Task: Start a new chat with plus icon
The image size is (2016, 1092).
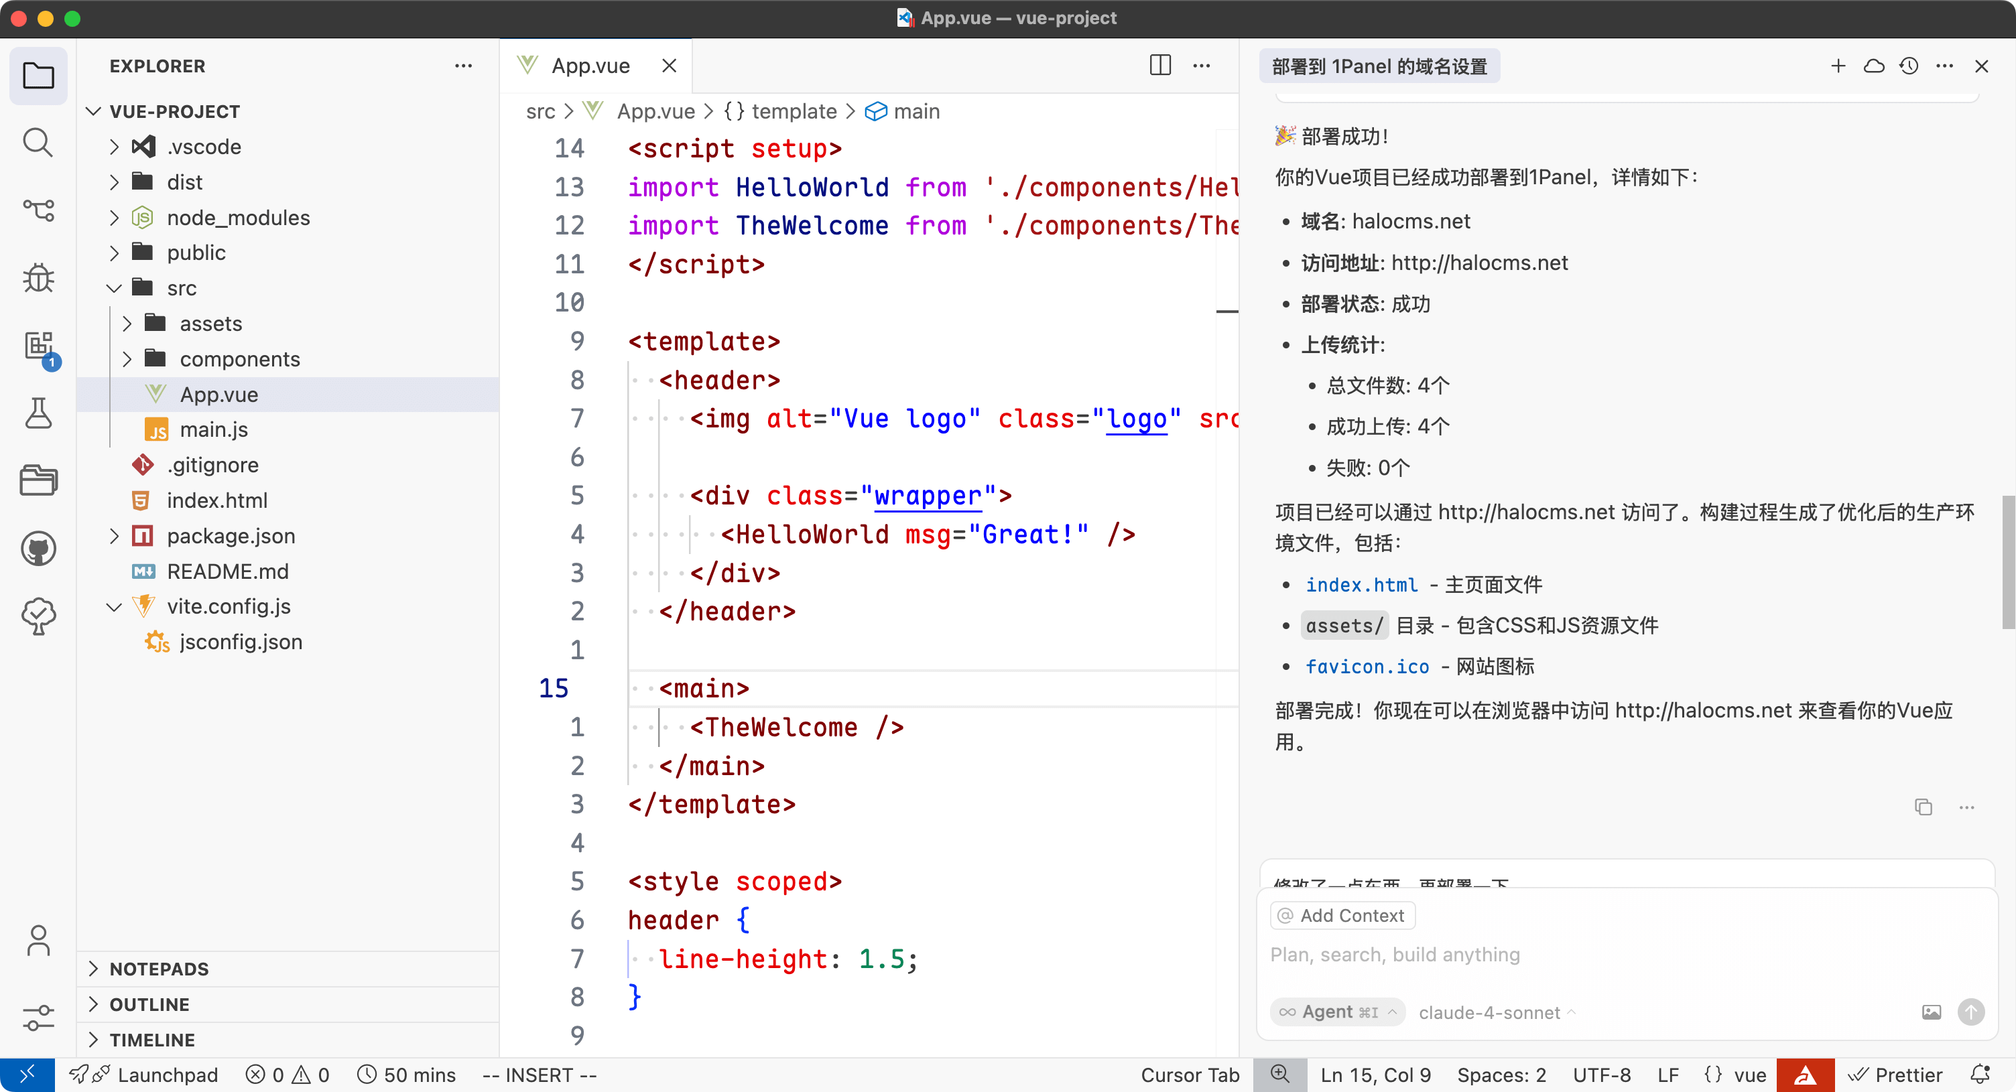Action: coord(1838,66)
